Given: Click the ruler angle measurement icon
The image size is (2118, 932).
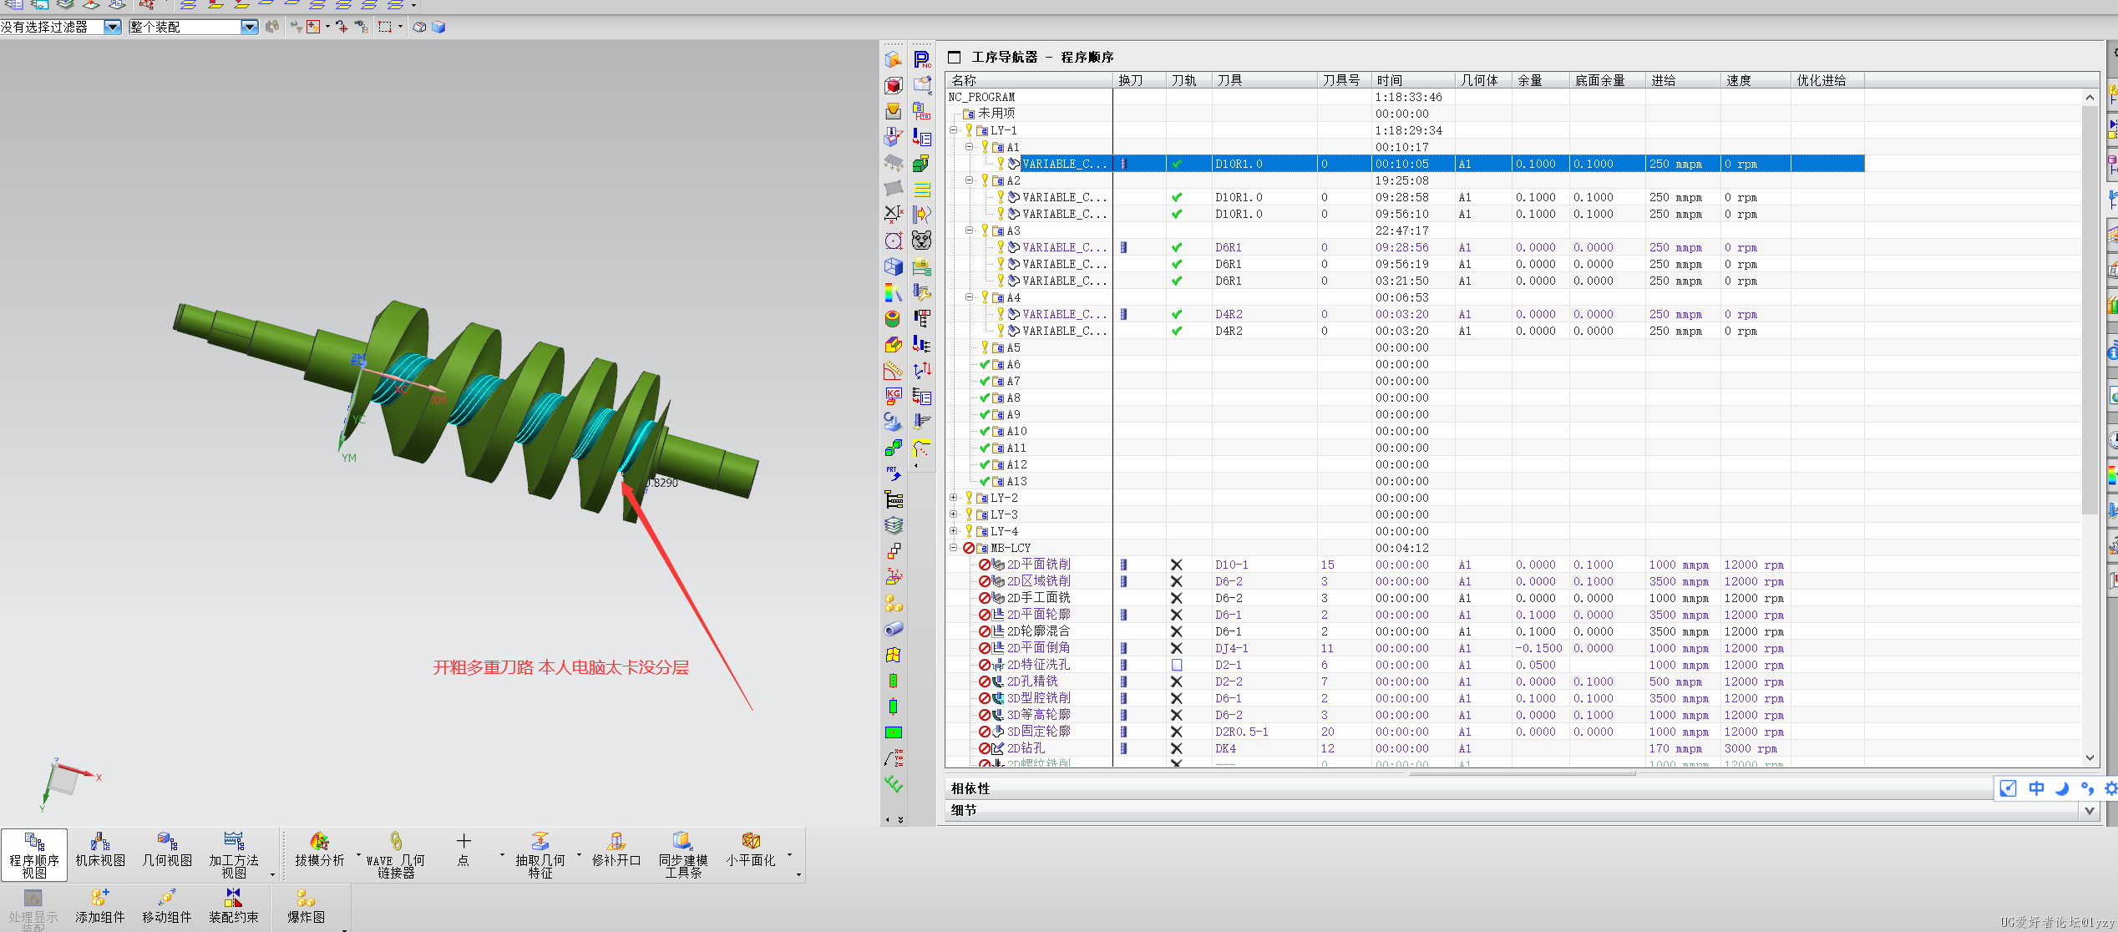Looking at the screenshot, I should point(894,371).
